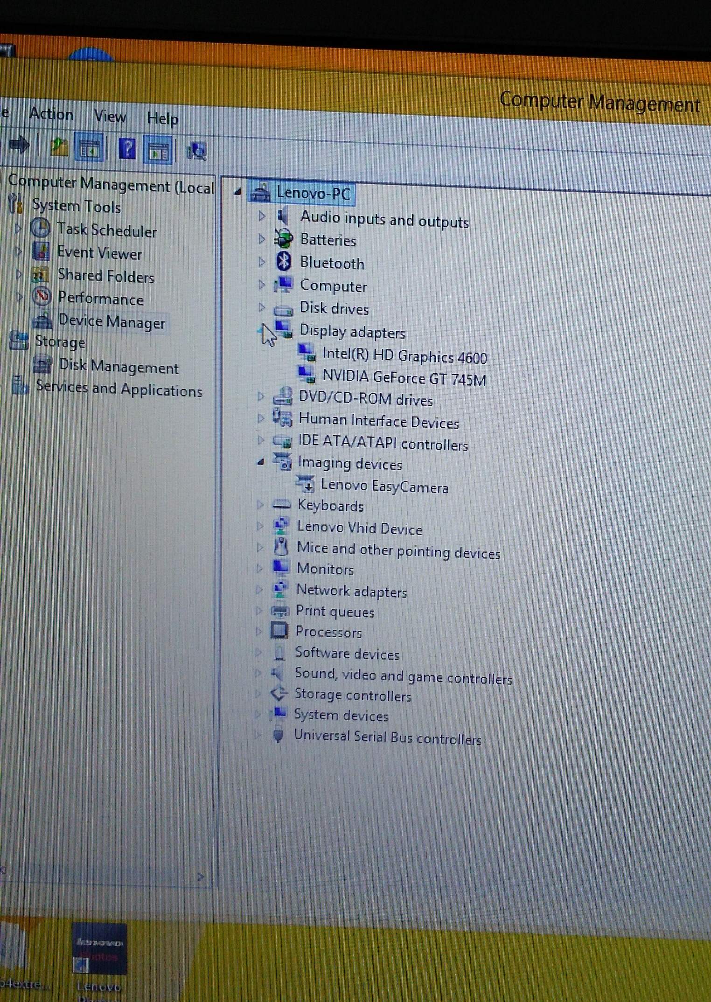Select the Computer category entry
Viewport: 711px width, 1002px height.
[x=334, y=286]
